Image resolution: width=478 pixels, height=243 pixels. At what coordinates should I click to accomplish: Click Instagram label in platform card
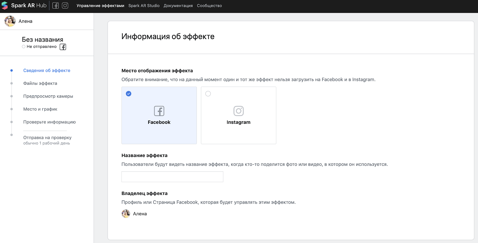tap(239, 122)
